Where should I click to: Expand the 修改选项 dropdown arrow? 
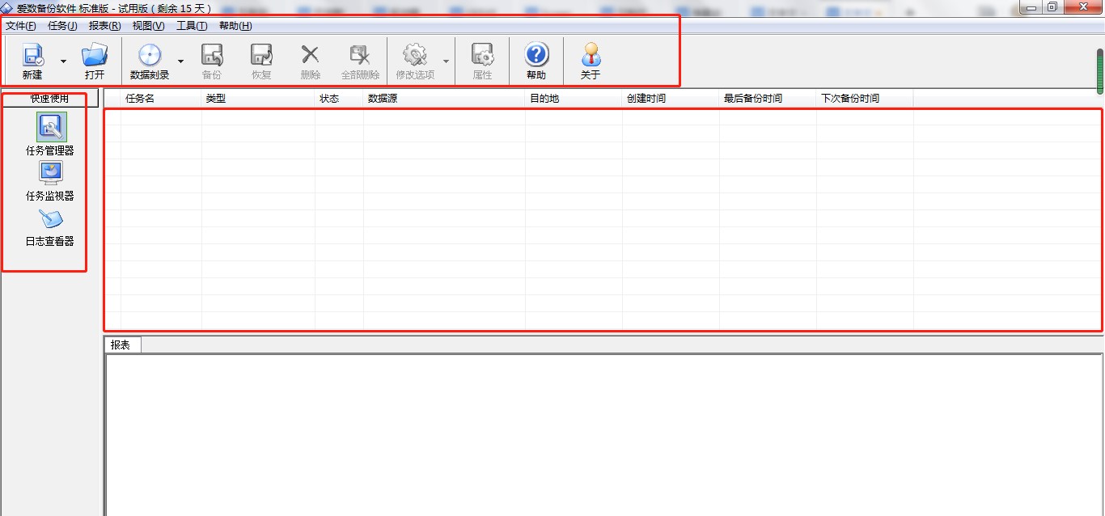[x=445, y=61]
